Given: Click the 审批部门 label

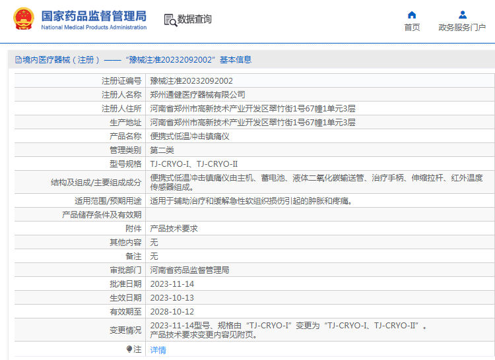Looking at the screenshot, I should (x=125, y=270).
